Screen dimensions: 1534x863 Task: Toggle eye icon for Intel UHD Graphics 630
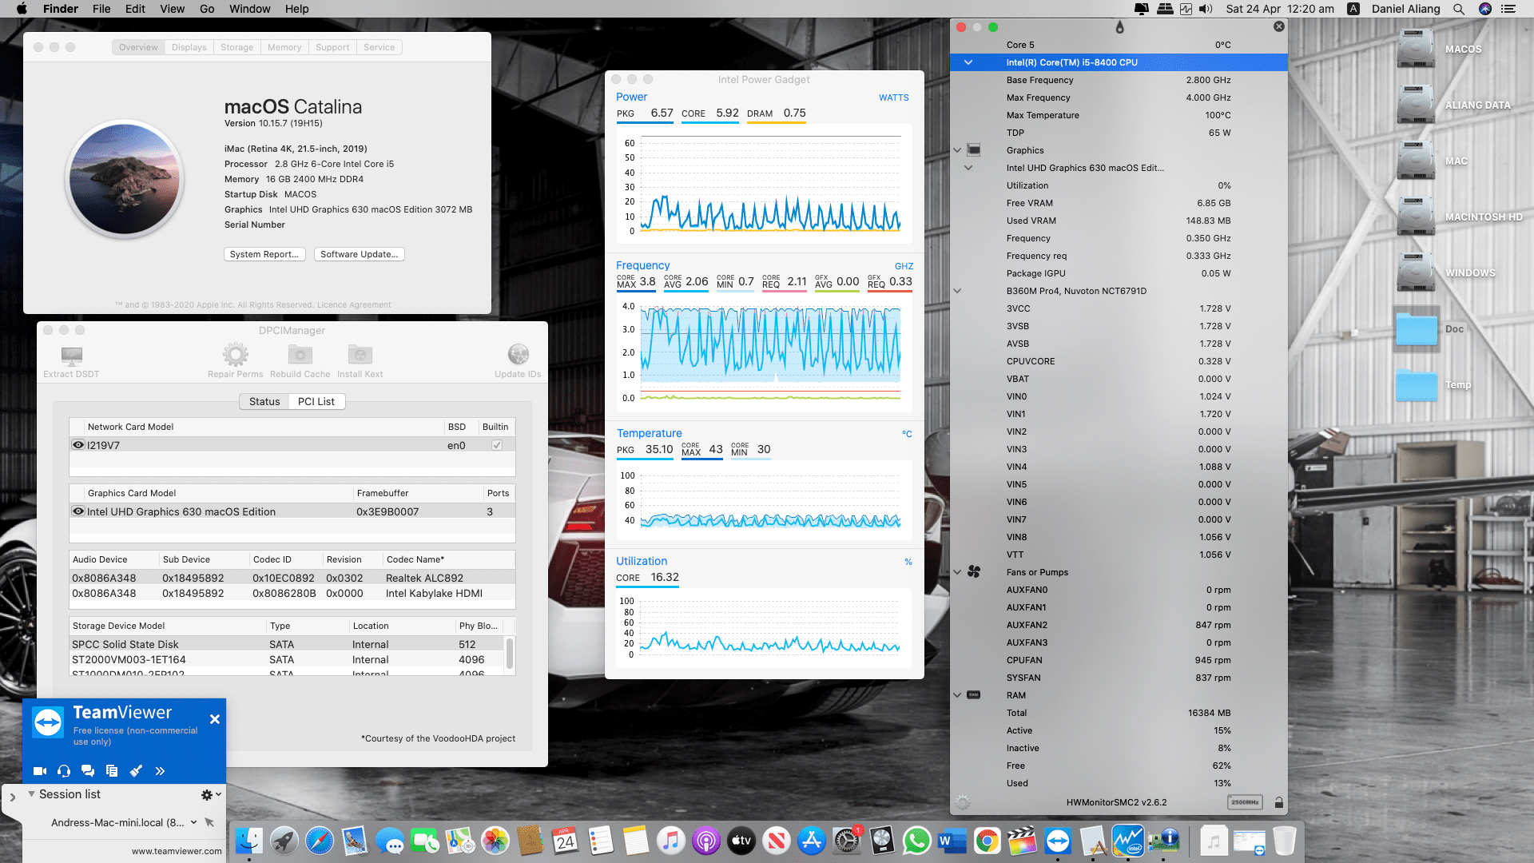(78, 511)
